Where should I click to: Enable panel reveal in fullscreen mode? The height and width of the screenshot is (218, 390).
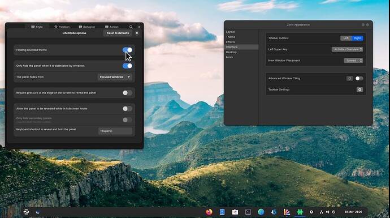pyautogui.click(x=127, y=109)
